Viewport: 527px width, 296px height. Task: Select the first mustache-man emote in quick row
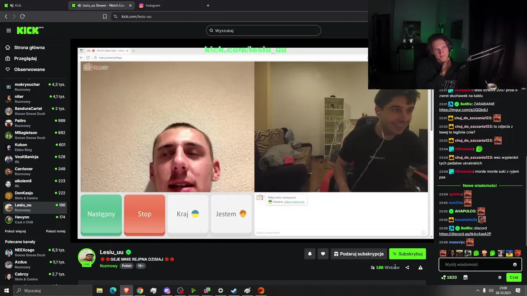[443, 253]
